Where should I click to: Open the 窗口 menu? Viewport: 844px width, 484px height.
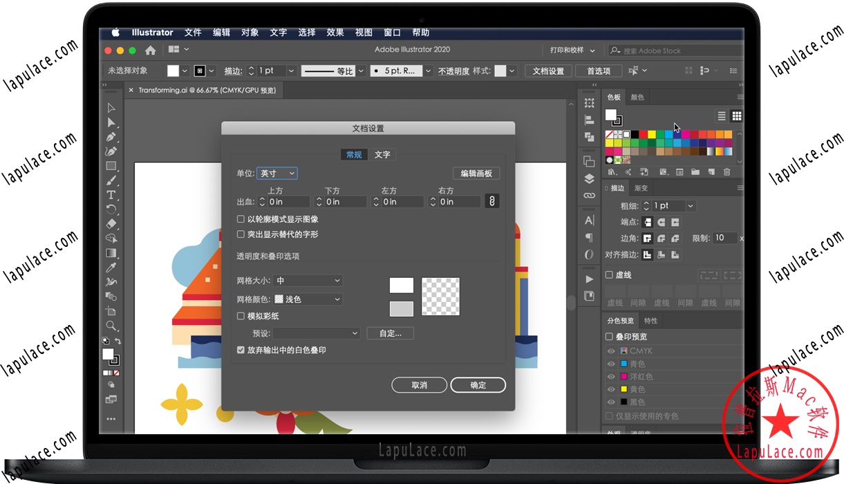[392, 32]
